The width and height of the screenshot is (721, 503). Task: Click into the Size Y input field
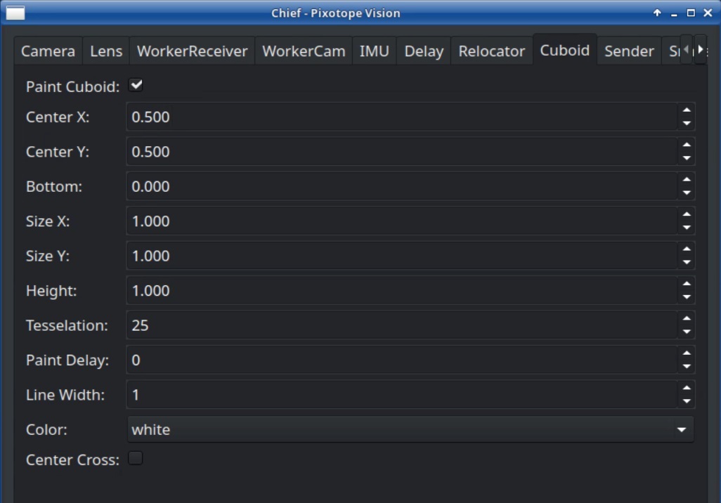[401, 256]
